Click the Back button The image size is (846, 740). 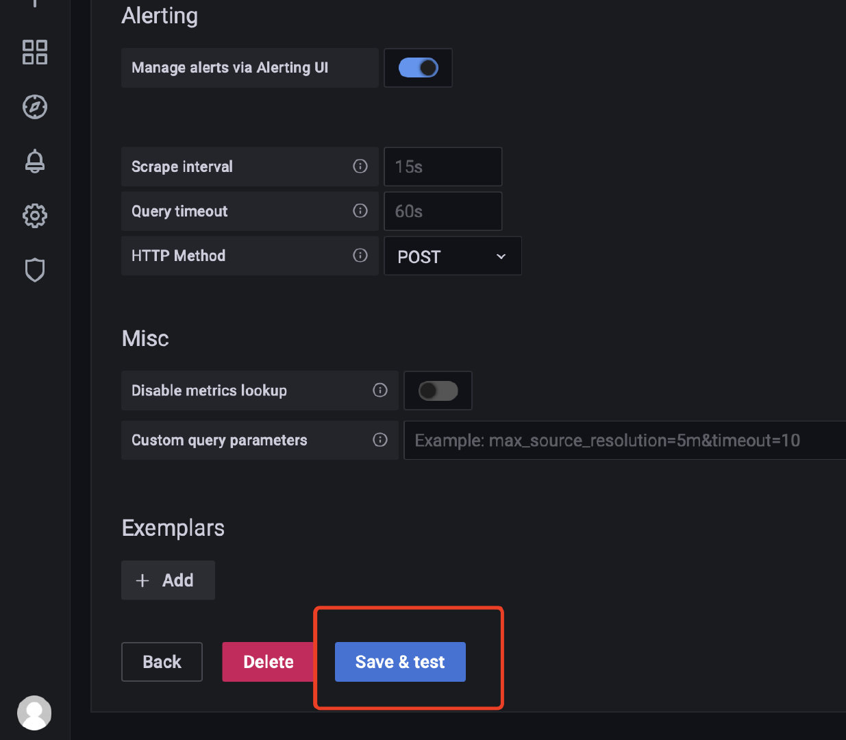click(x=162, y=662)
